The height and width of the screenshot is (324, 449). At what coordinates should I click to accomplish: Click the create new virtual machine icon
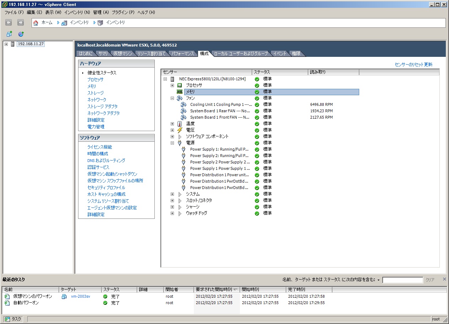9,34
